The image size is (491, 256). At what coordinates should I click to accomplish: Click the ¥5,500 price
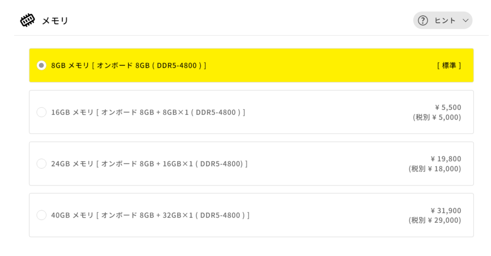[448, 107]
